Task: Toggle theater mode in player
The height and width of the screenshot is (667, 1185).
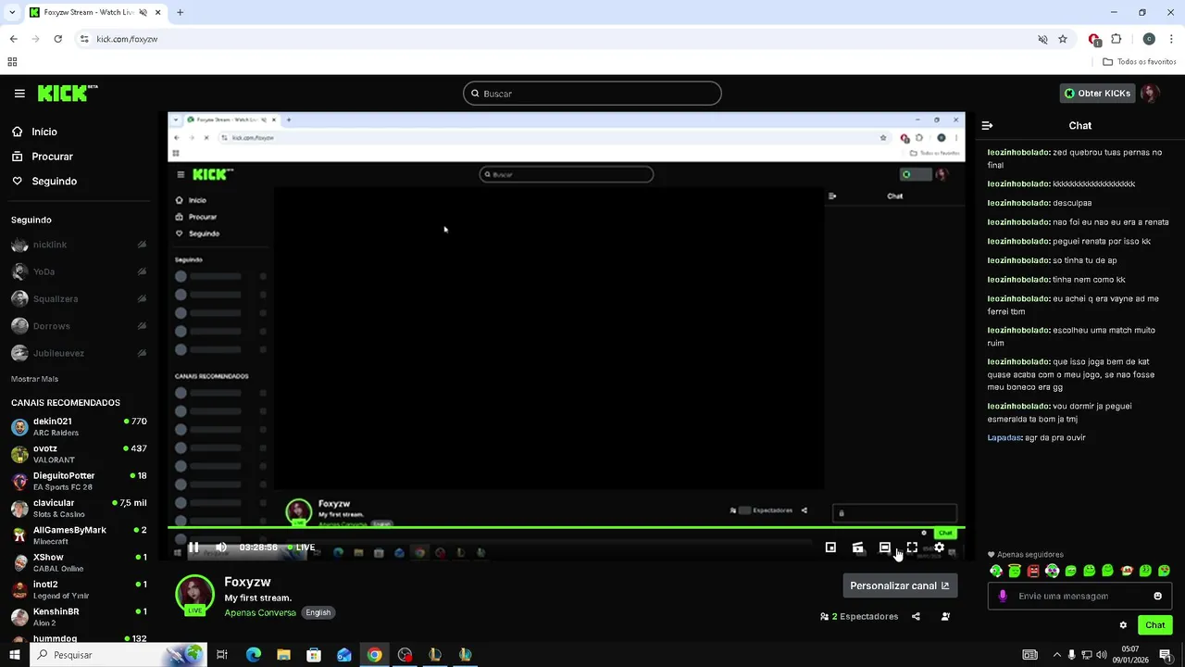Action: [885, 547]
